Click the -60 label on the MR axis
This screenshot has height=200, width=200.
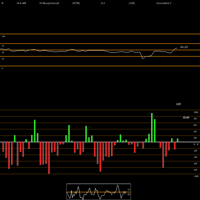pos(195,164)
